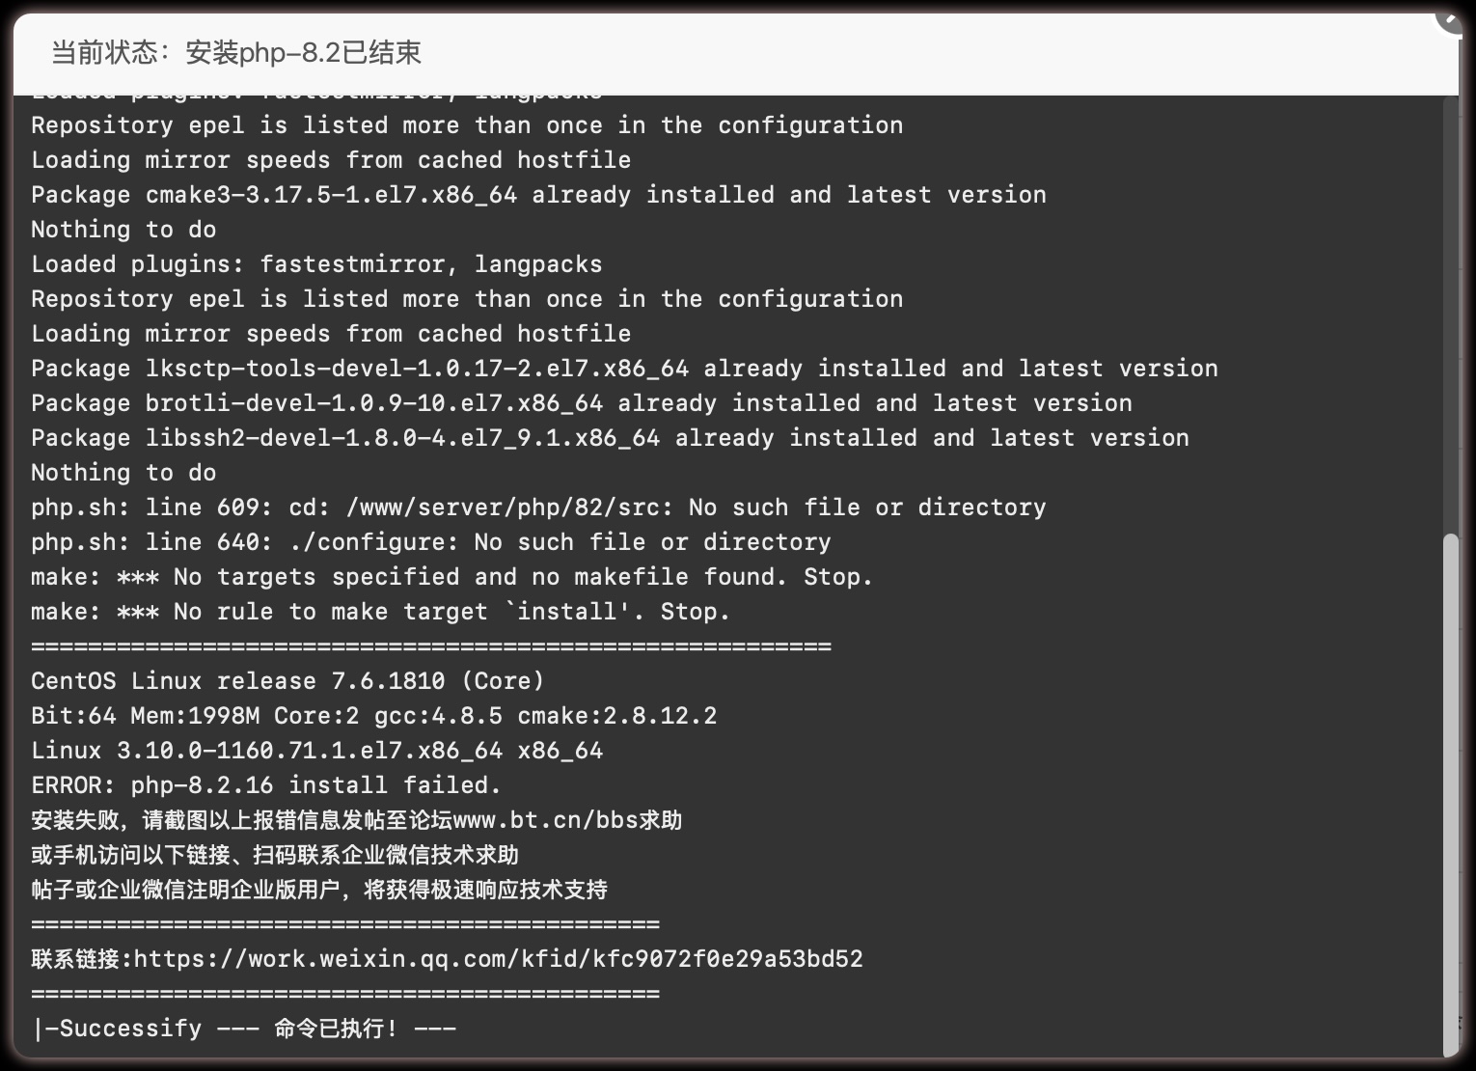Click the upper scrollbar track area

click(x=1451, y=314)
